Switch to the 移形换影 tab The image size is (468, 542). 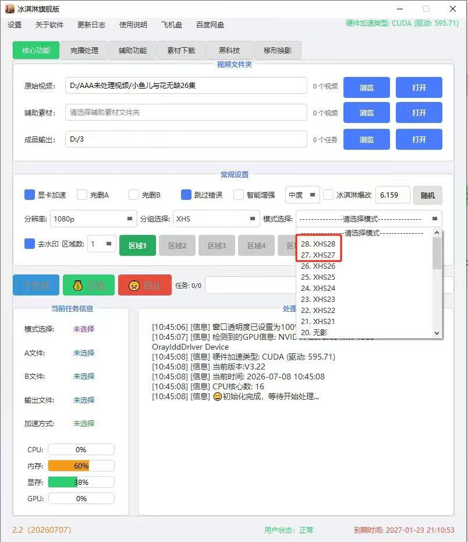coord(278,50)
